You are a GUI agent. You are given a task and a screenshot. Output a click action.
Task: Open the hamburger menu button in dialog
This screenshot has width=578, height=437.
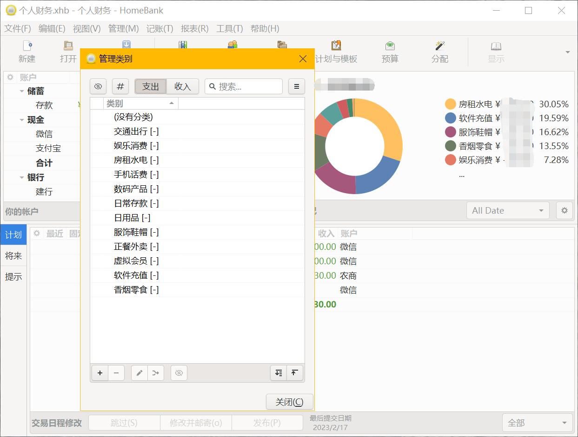297,86
